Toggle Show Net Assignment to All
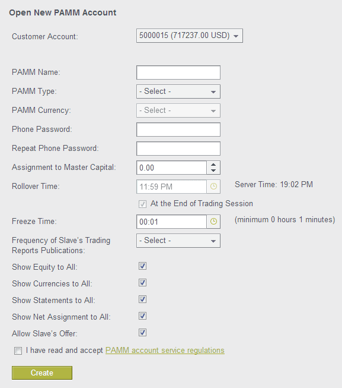The width and height of the screenshot is (342, 388). click(x=142, y=316)
